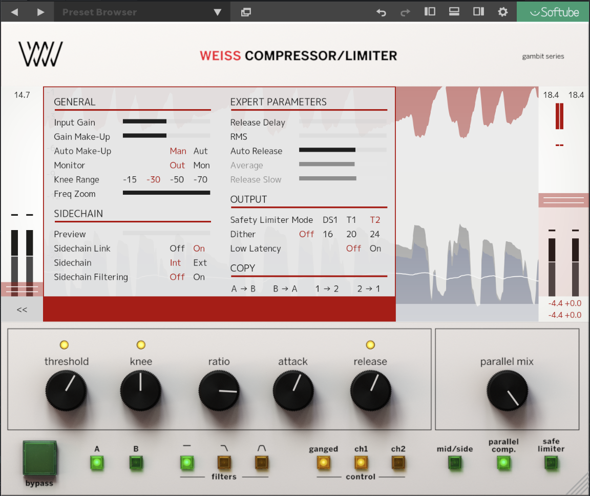Collapse the settings panel with << button
590x496 pixels.
(22, 309)
